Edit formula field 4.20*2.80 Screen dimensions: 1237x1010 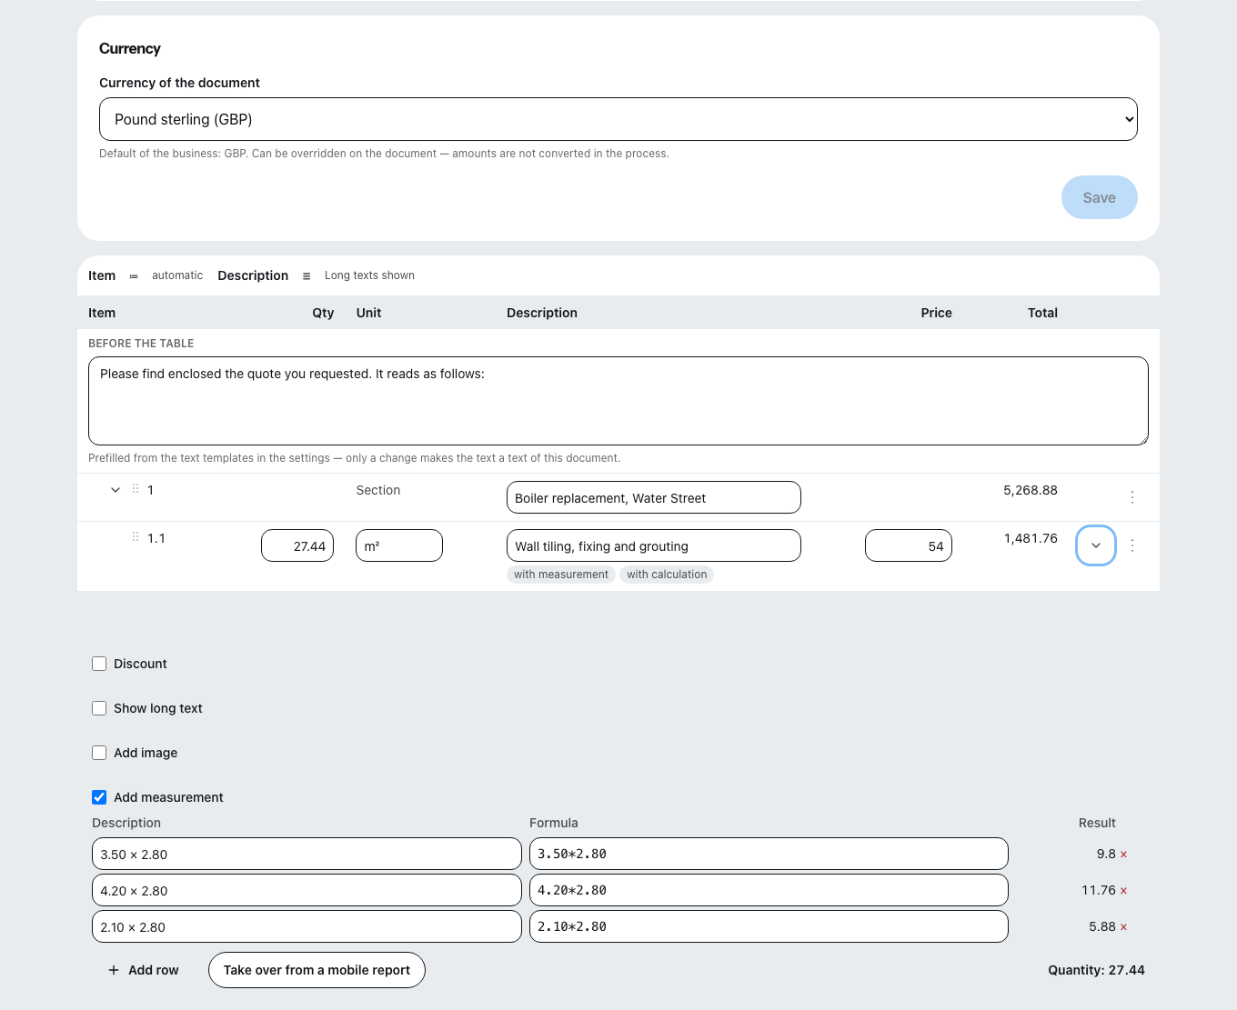click(x=769, y=890)
